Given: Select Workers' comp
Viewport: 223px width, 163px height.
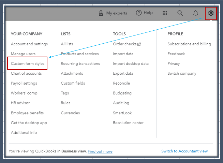Looking at the screenshot, I should pos(24,93).
